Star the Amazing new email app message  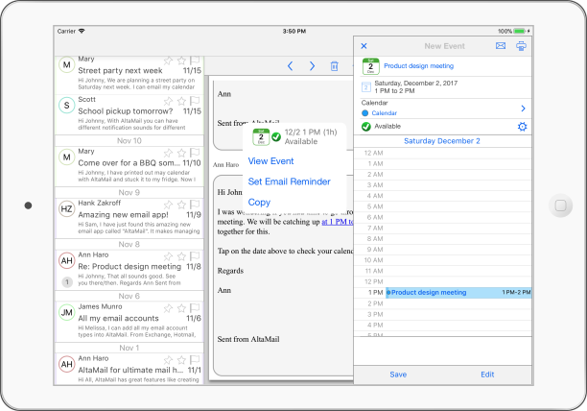(181, 205)
